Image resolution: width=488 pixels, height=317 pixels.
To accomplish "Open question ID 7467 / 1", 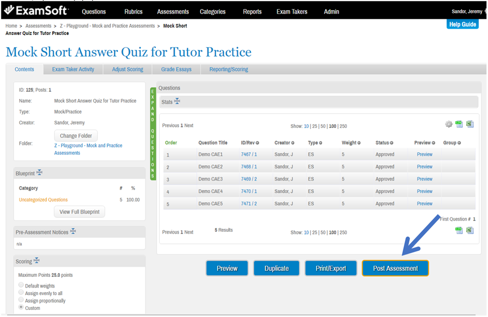I will point(249,154).
